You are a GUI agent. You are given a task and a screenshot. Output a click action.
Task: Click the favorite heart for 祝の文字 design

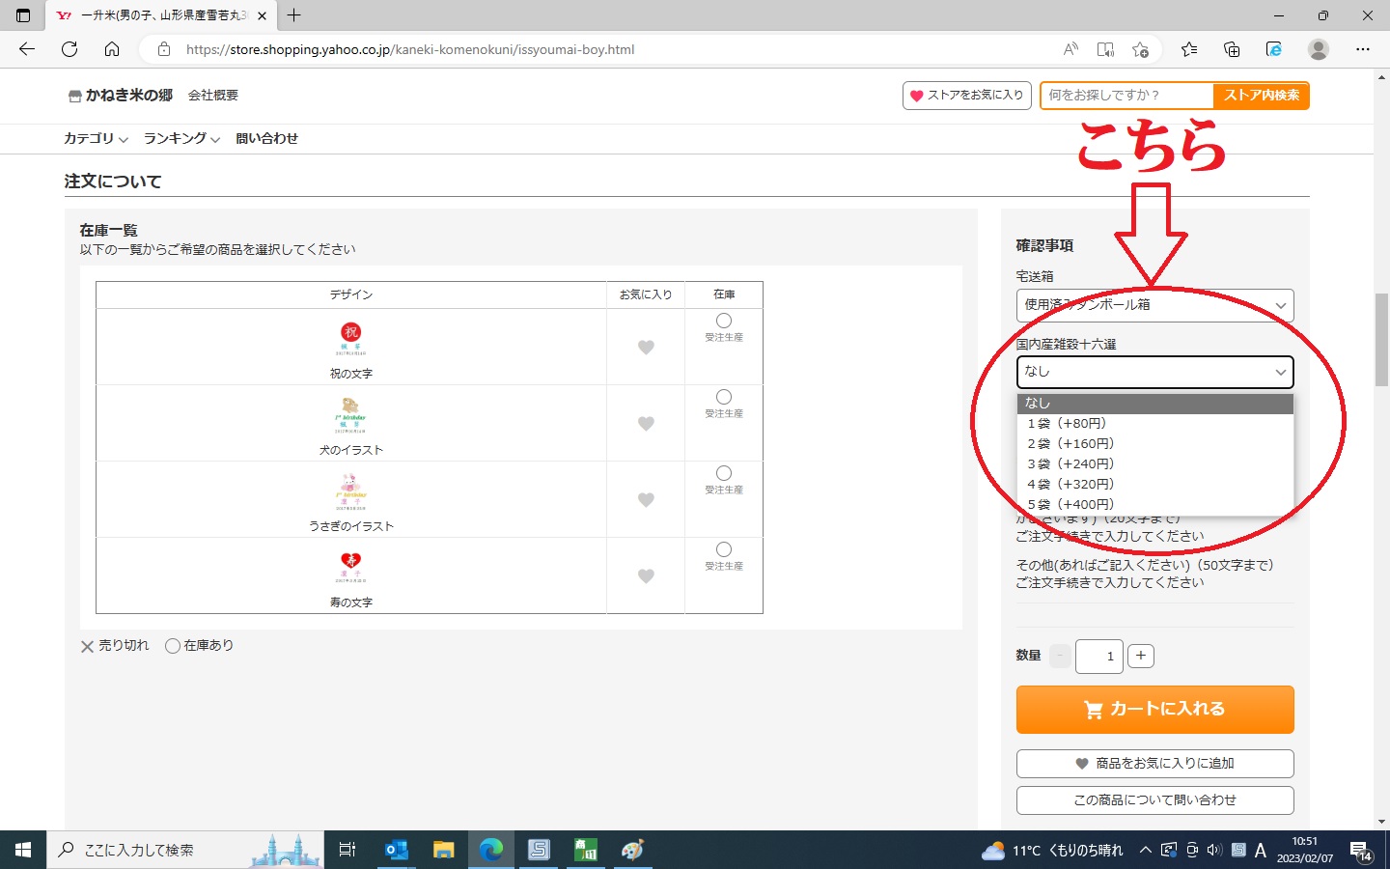coord(646,348)
